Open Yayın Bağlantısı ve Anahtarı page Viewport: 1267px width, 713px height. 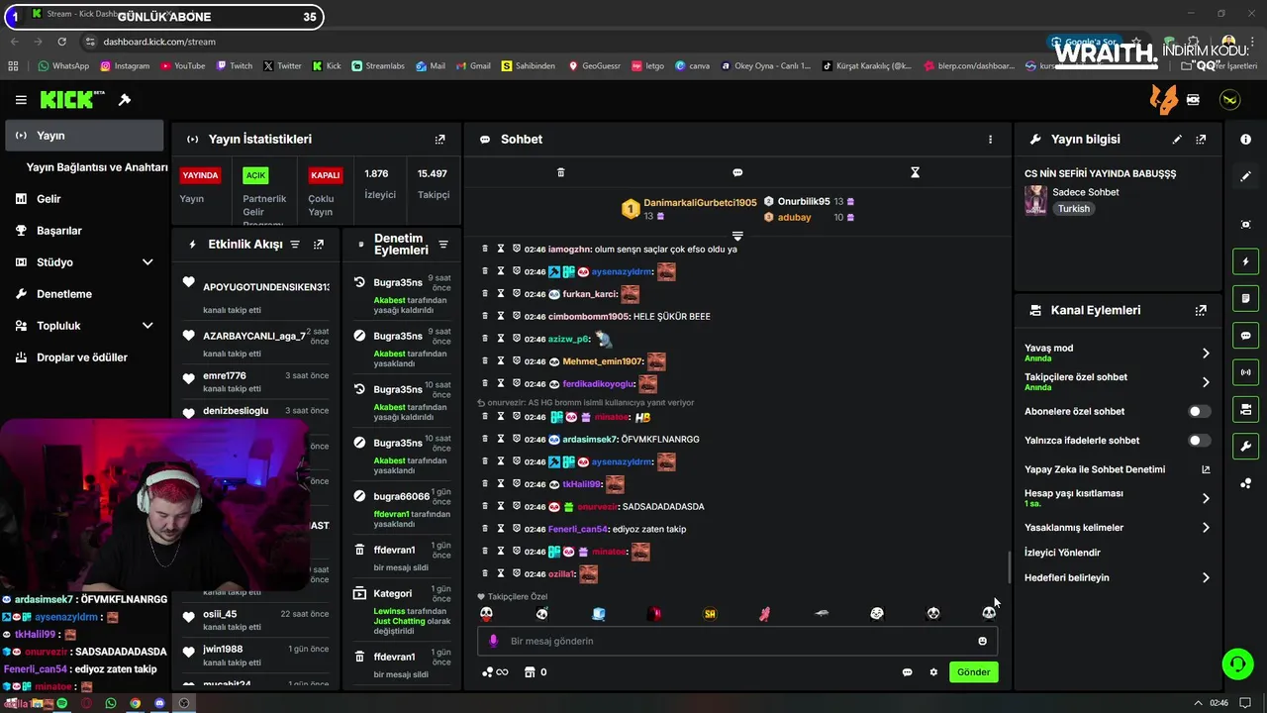(x=97, y=167)
